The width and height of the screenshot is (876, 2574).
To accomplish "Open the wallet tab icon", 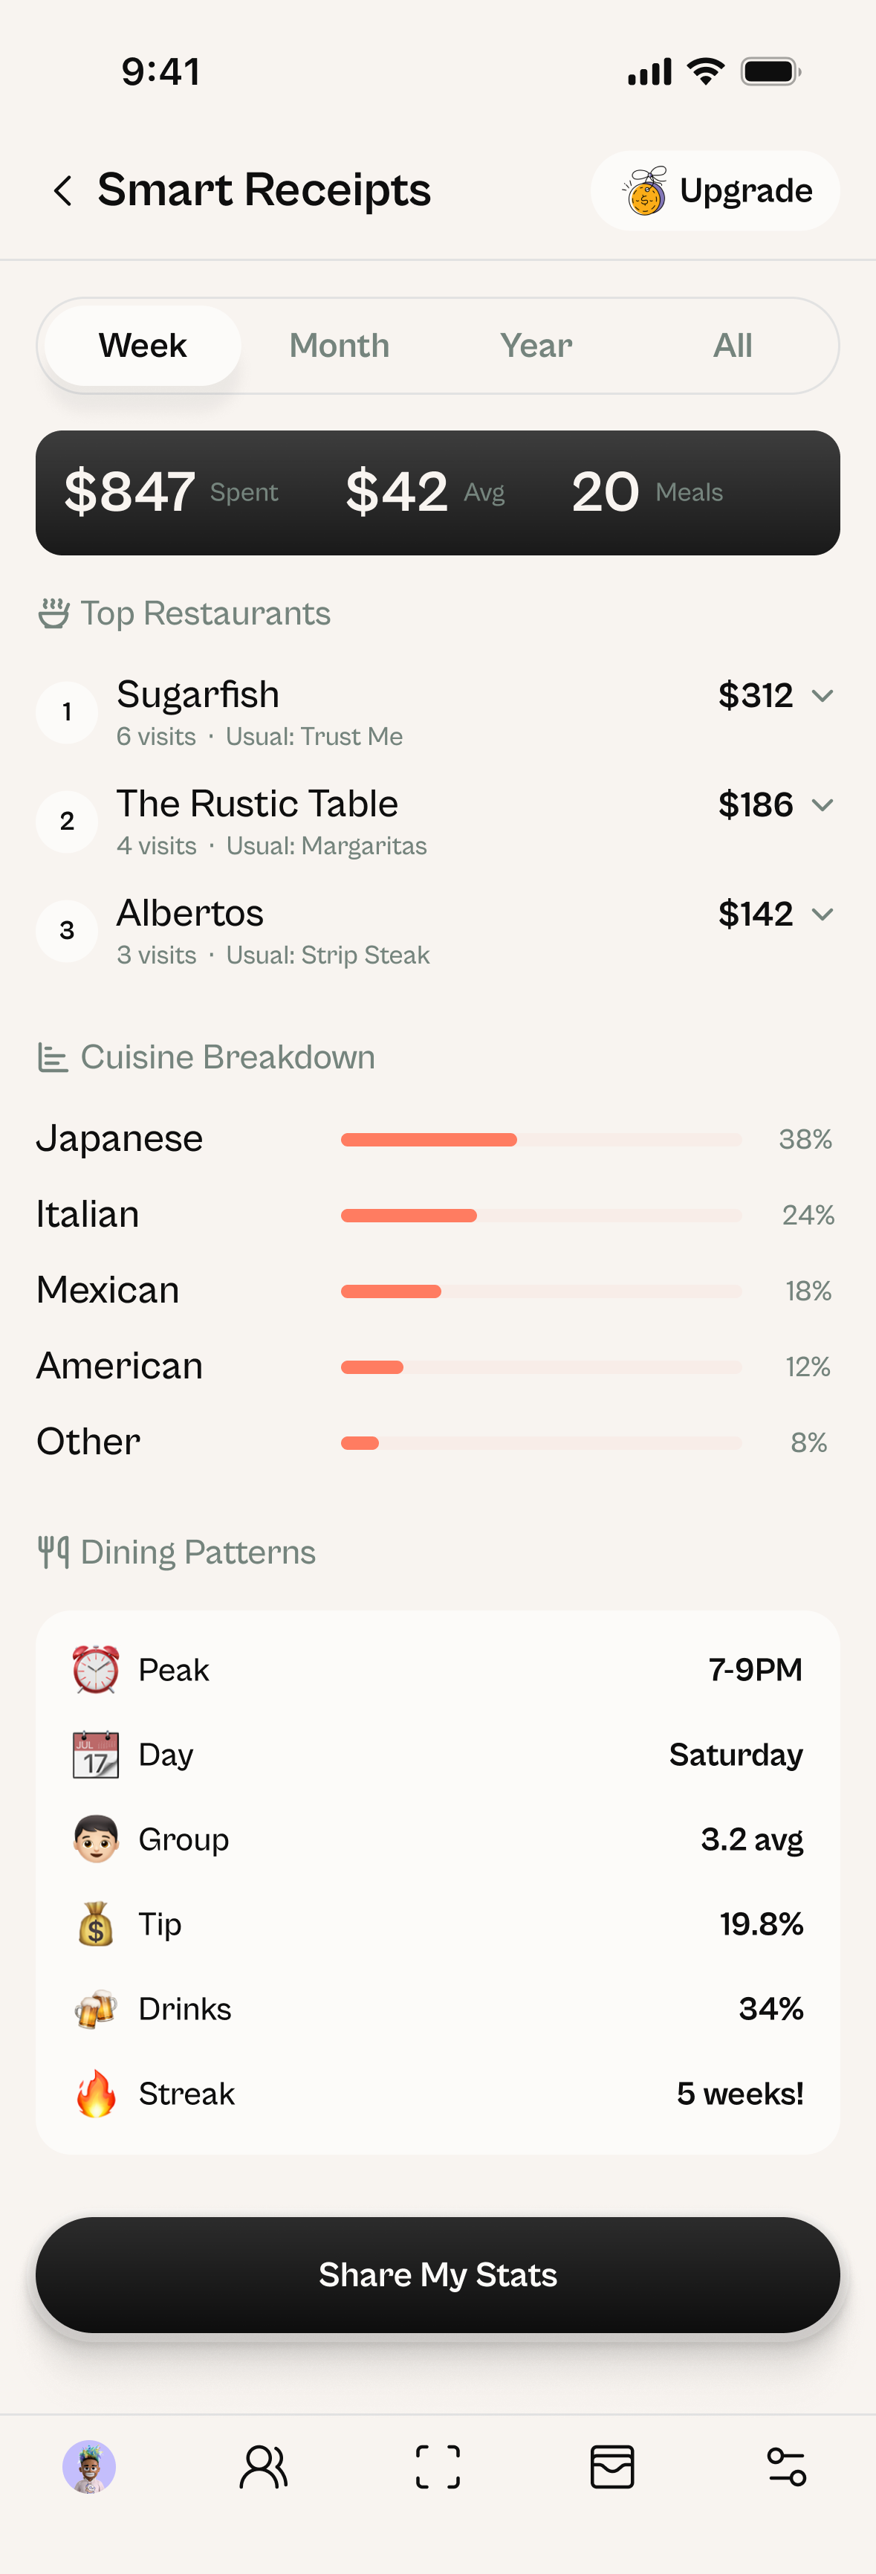I will (611, 2466).
